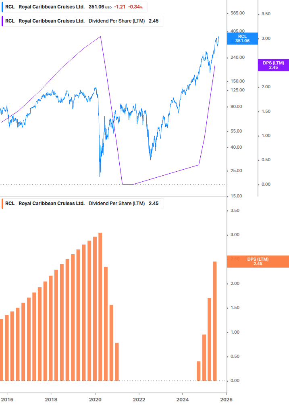Click the tallest orange dividend bar near 2020

tap(100, 306)
